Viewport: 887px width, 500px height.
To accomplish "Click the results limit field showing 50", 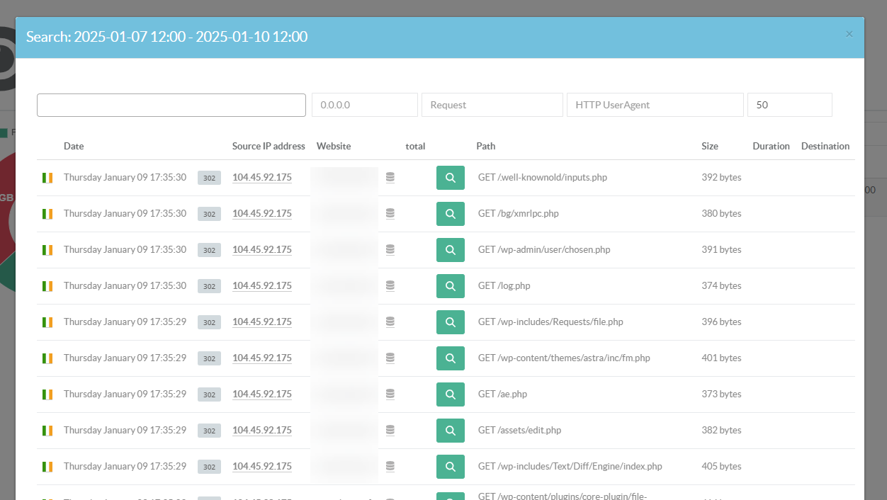I will click(789, 105).
